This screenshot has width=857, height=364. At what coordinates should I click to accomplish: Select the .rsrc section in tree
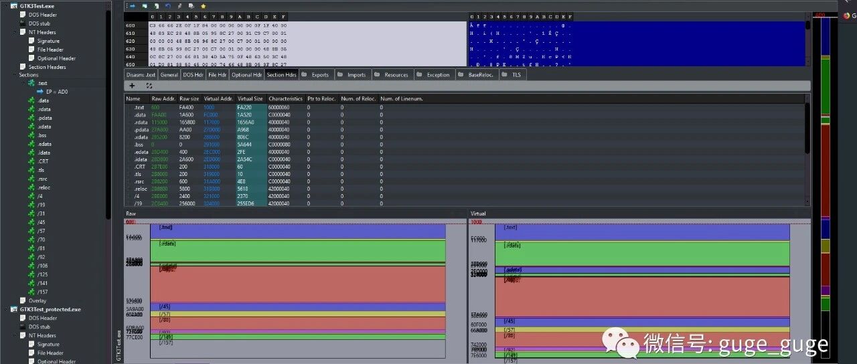(x=43, y=179)
